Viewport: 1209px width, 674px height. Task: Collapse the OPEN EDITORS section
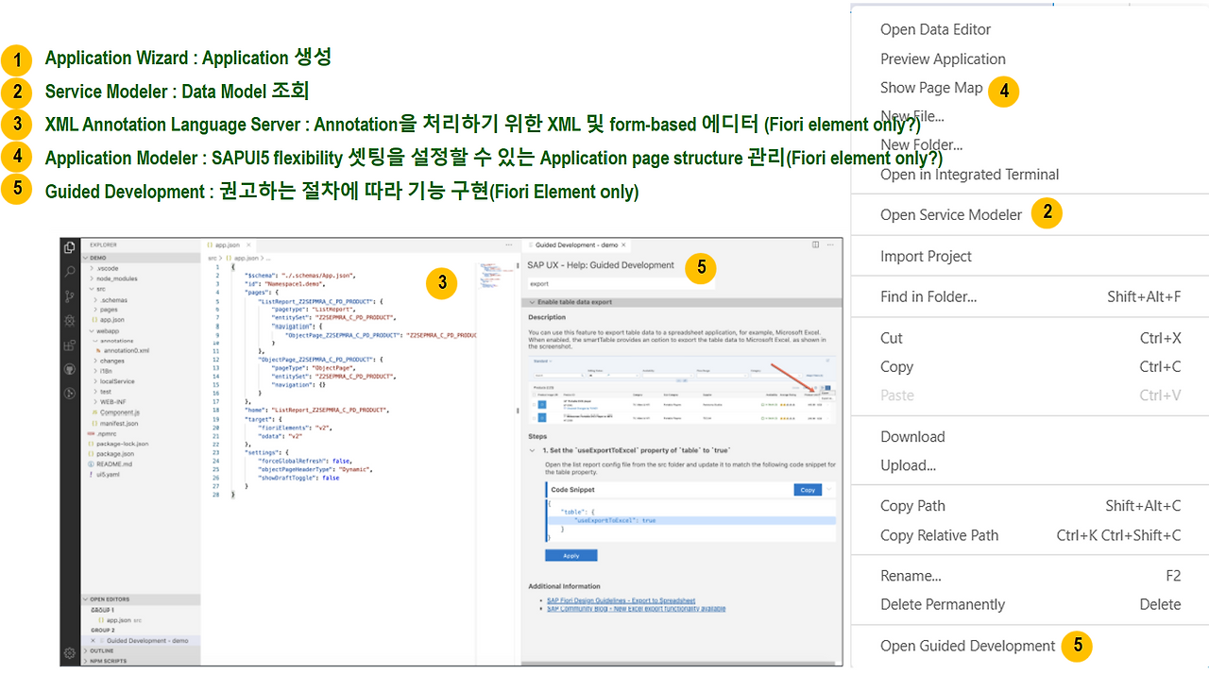tap(85, 599)
